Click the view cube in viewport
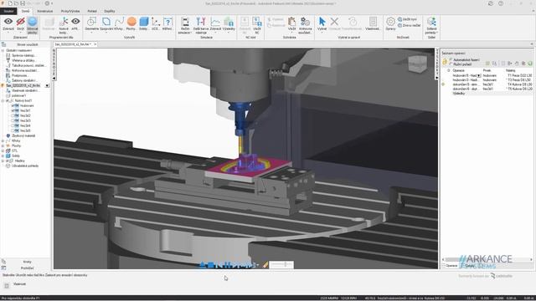Viewport: 536px width, 301px height. pos(418,64)
